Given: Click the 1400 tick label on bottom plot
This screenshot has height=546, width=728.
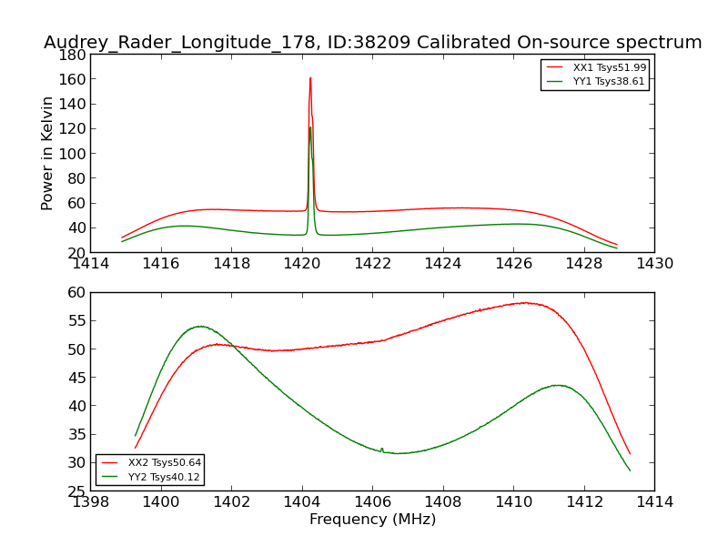Looking at the screenshot, I should (161, 501).
